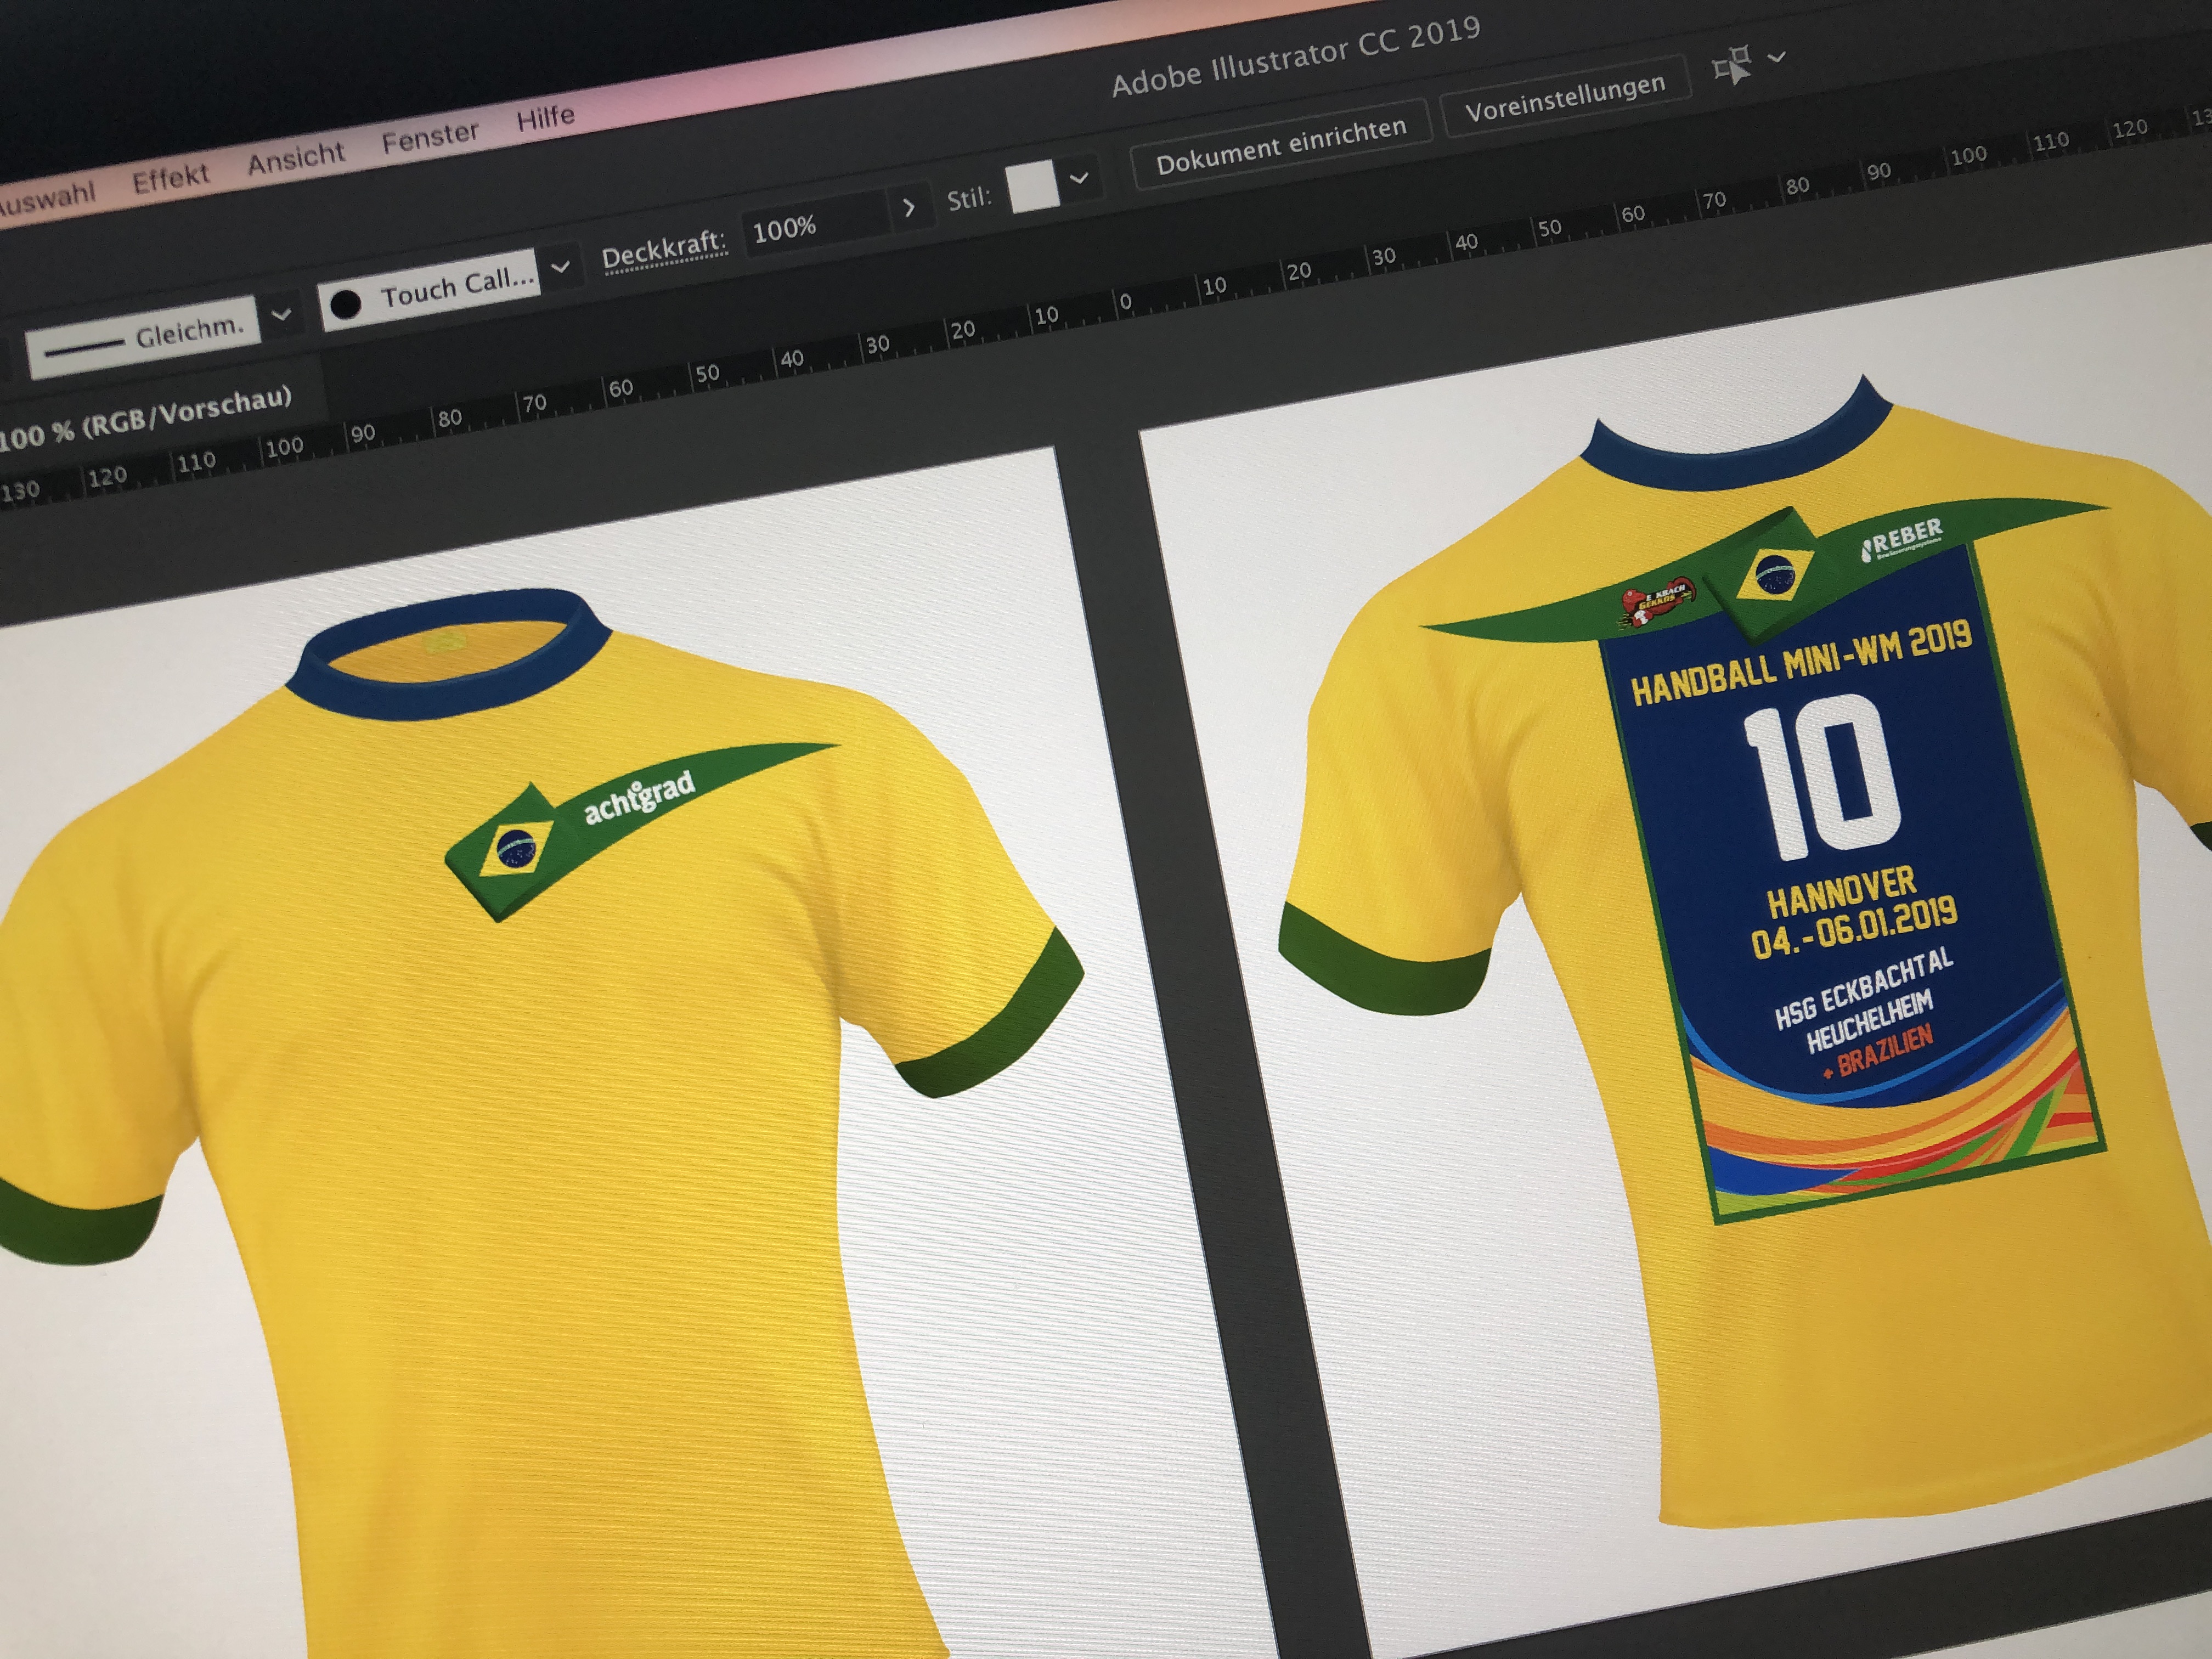This screenshot has height=1659, width=2212.
Task: Click the HEUCHELHEIM text
Action: (1869, 1021)
